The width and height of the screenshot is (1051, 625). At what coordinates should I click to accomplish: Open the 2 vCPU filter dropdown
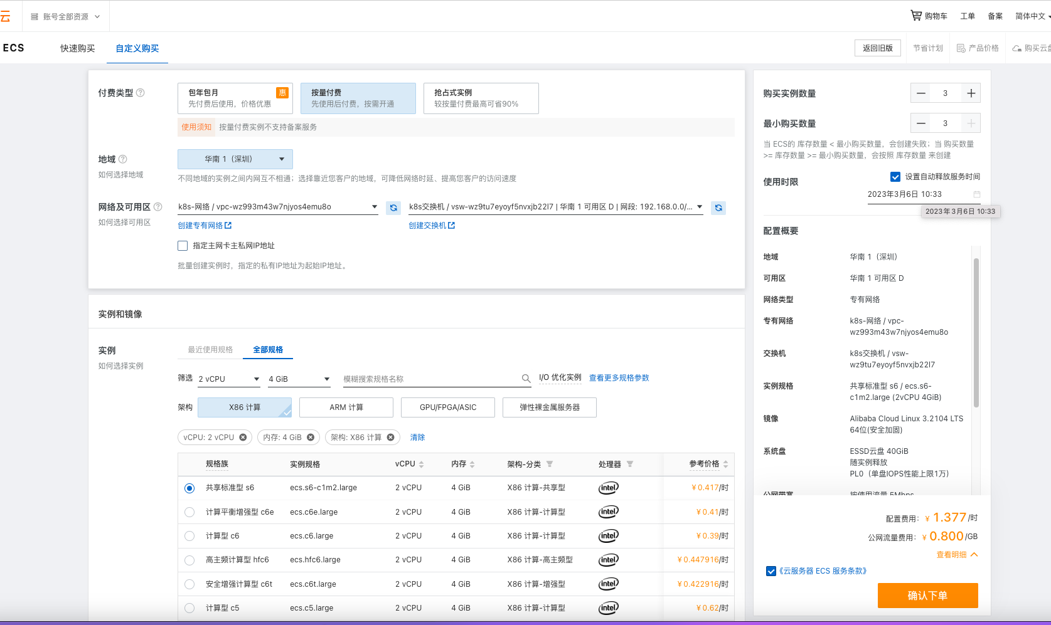click(229, 379)
